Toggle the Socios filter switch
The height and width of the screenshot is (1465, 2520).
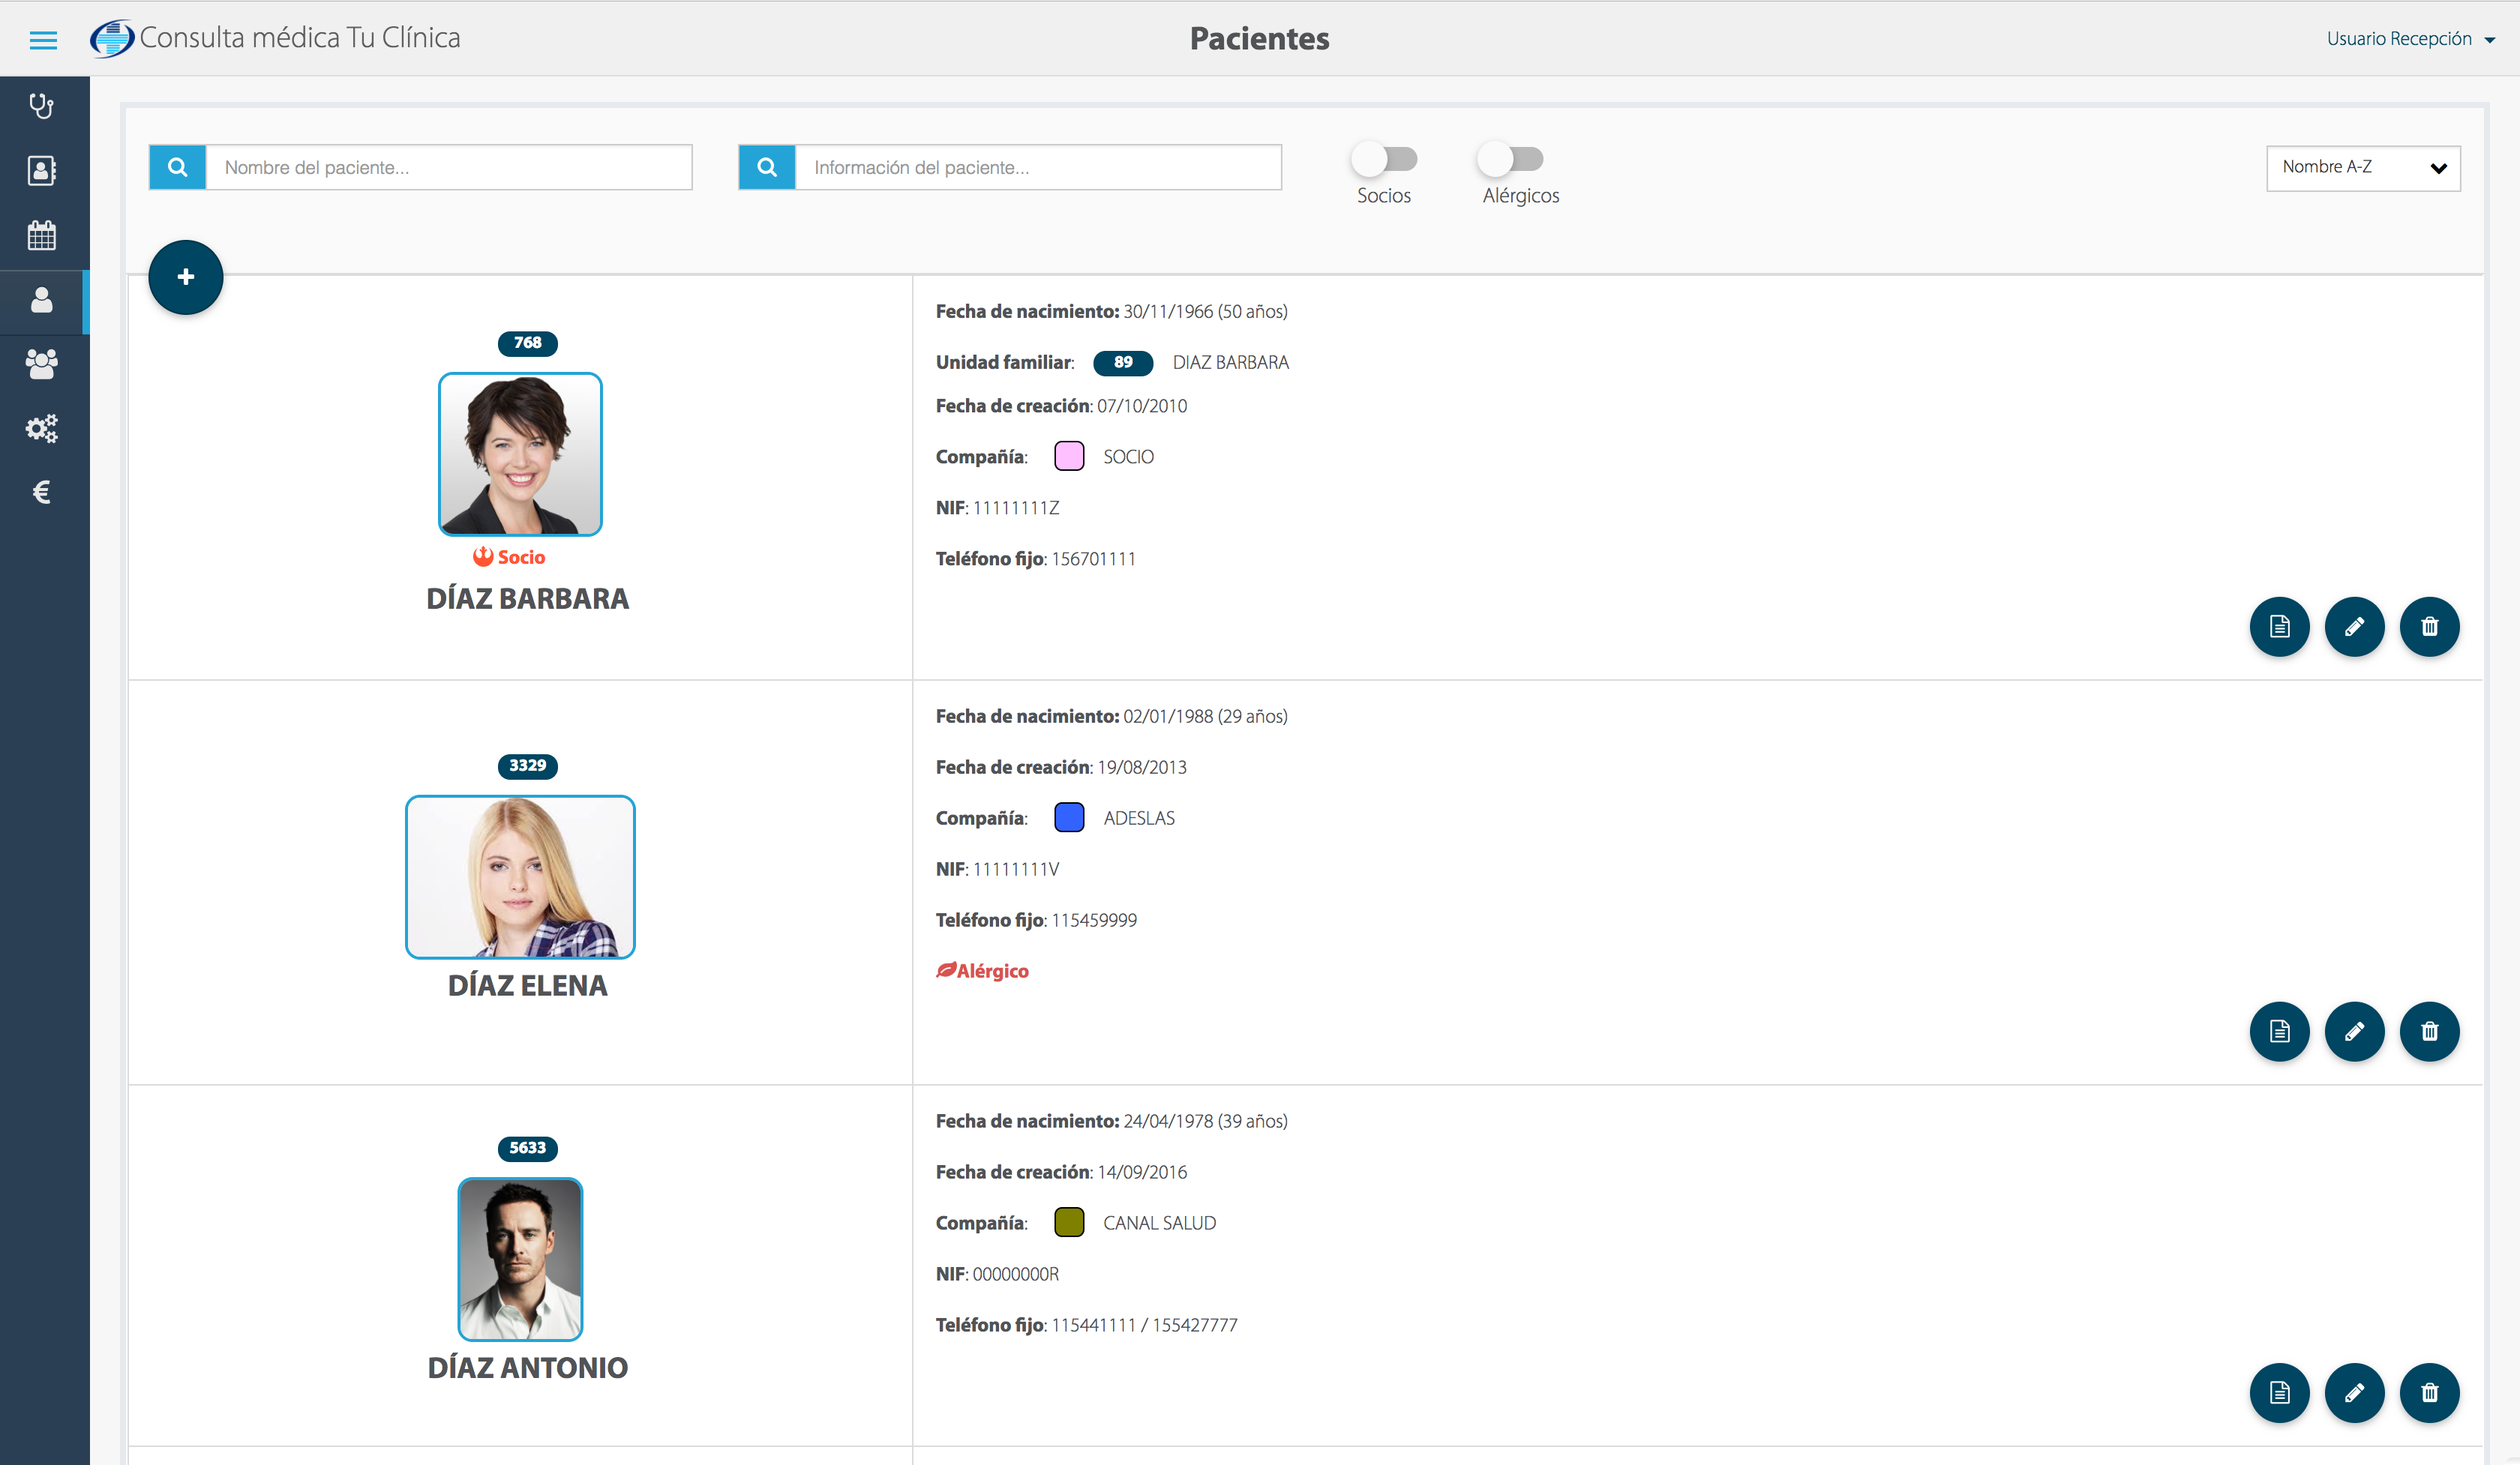(x=1384, y=159)
